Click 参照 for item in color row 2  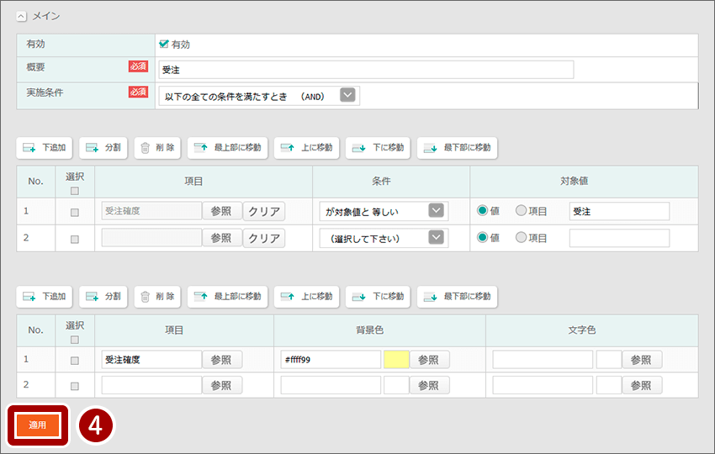click(221, 385)
